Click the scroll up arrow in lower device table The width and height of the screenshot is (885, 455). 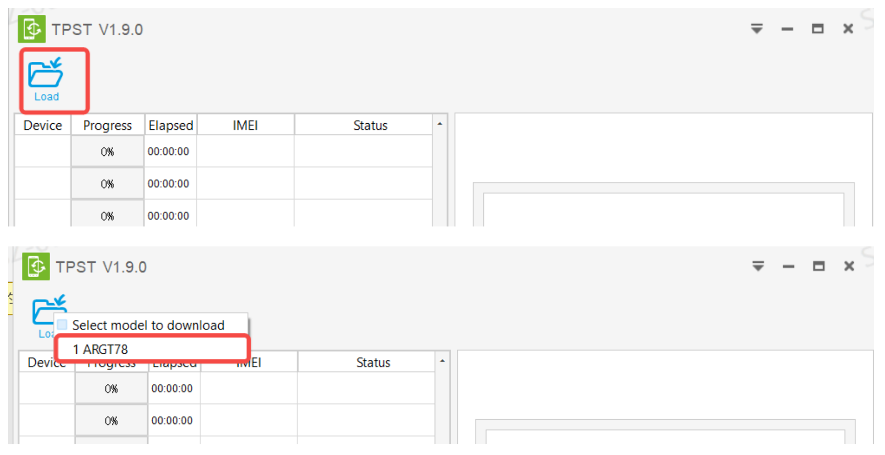(442, 361)
